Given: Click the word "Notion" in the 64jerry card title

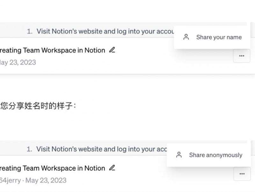Looking at the screenshot, I should [95, 168].
